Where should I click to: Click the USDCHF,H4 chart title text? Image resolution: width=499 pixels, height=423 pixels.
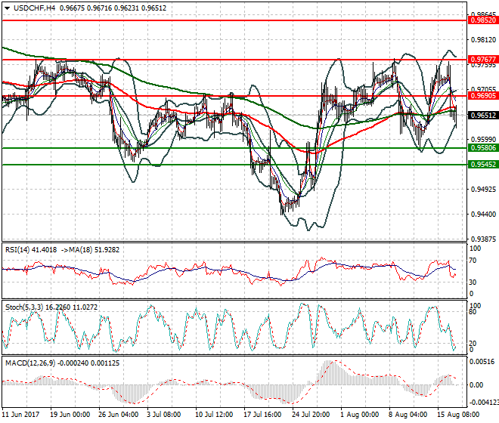[34, 8]
